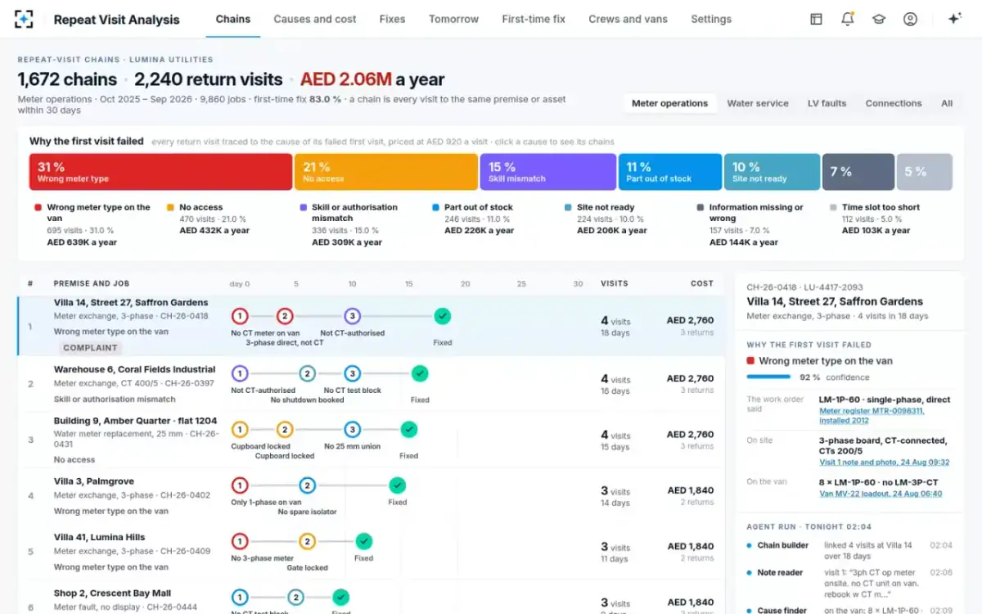Viewport: 982px width, 614px height.
Task: Select visit 2 marker in Building 9 chain
Action: (x=285, y=429)
